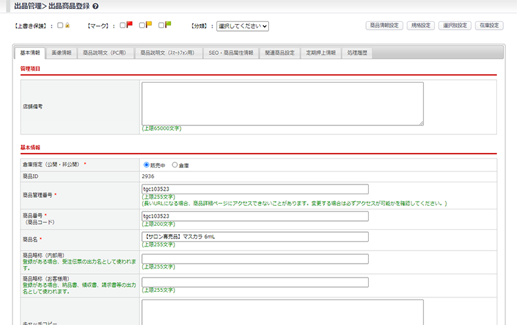Open 在庫設定 via its button
517x325 pixels.
(489, 25)
